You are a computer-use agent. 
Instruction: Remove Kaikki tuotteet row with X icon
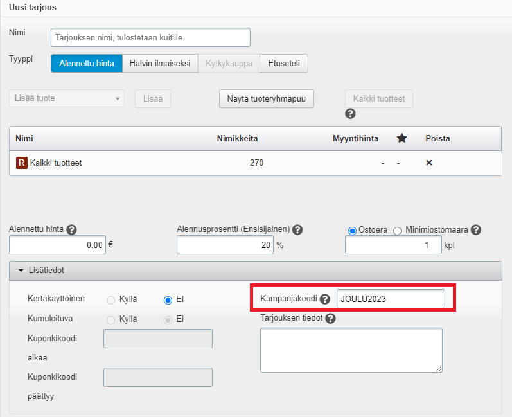point(429,163)
